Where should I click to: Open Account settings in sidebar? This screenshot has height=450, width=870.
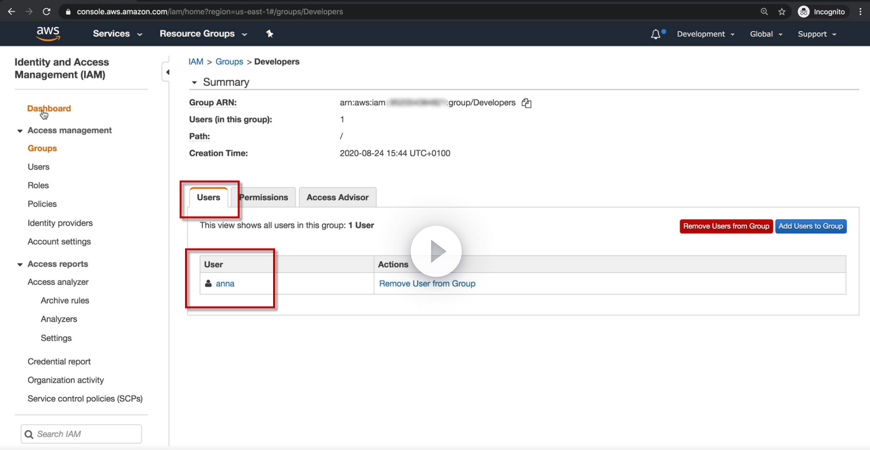59,242
